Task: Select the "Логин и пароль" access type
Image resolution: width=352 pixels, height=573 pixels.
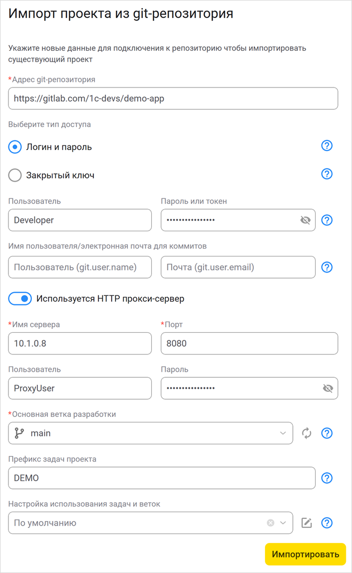Action: pos(15,147)
